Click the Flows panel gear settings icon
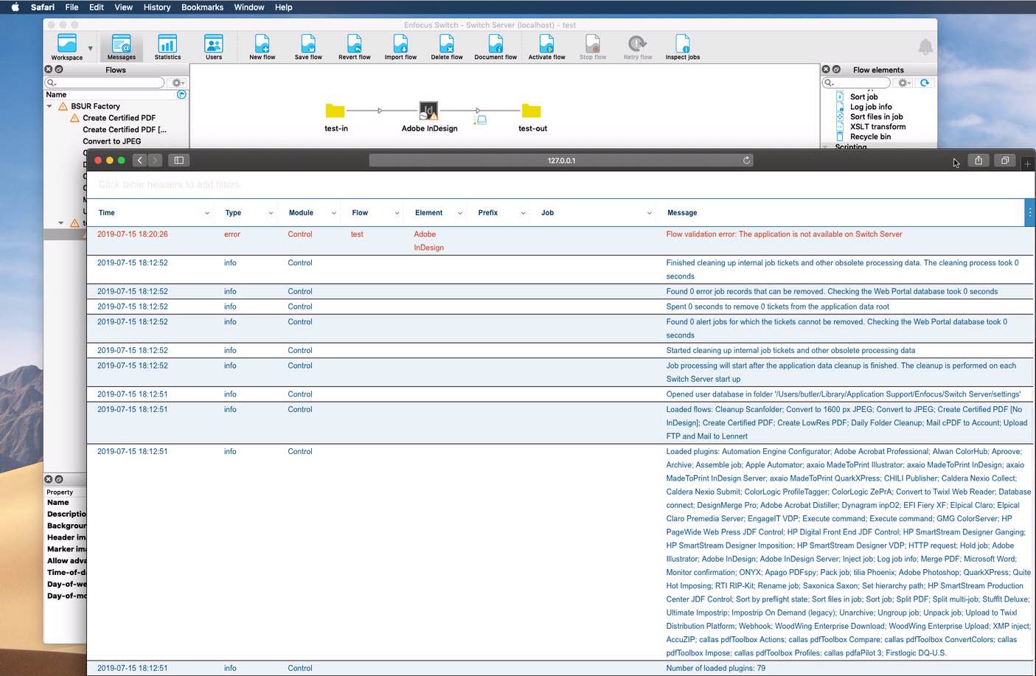Screen dimensions: 1036x676 178,83
